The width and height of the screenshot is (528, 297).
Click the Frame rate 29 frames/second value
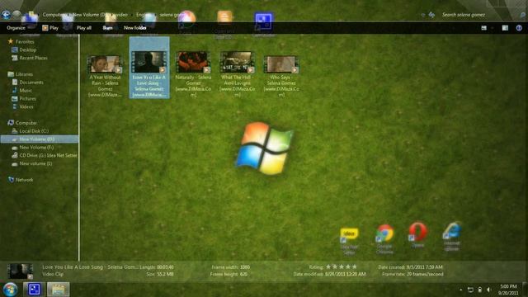click(x=425, y=274)
